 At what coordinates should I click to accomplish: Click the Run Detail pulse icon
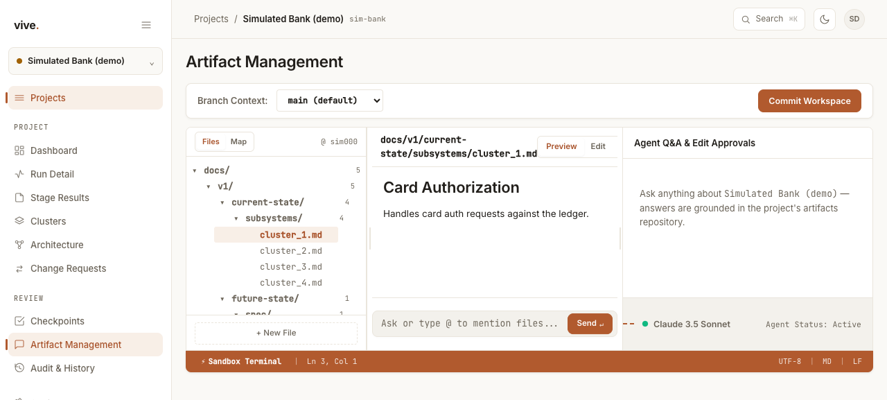pos(19,174)
